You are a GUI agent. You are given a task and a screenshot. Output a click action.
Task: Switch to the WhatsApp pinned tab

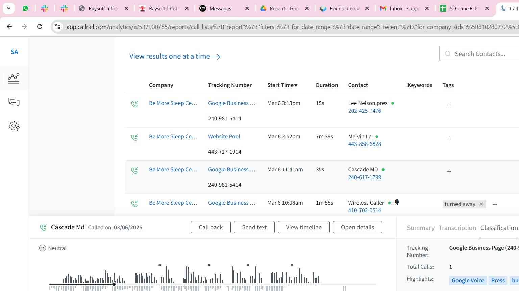click(25, 8)
